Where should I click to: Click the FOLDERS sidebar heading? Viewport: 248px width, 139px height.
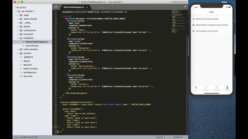pos(21,7)
